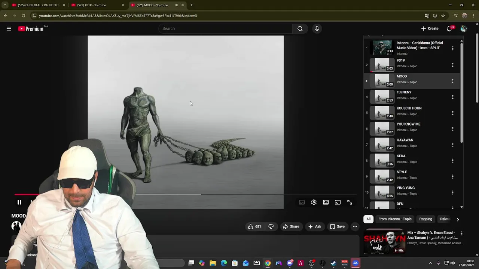This screenshot has height=269, width=479.
Task: Install YouTube app icon in address bar
Action: (x=435, y=16)
